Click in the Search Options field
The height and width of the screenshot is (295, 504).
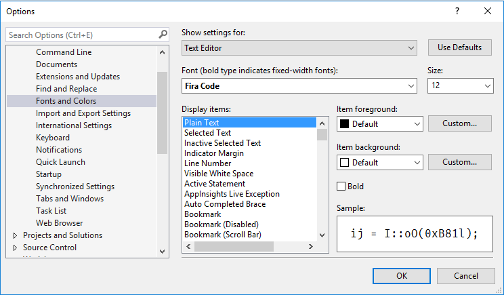(x=81, y=35)
